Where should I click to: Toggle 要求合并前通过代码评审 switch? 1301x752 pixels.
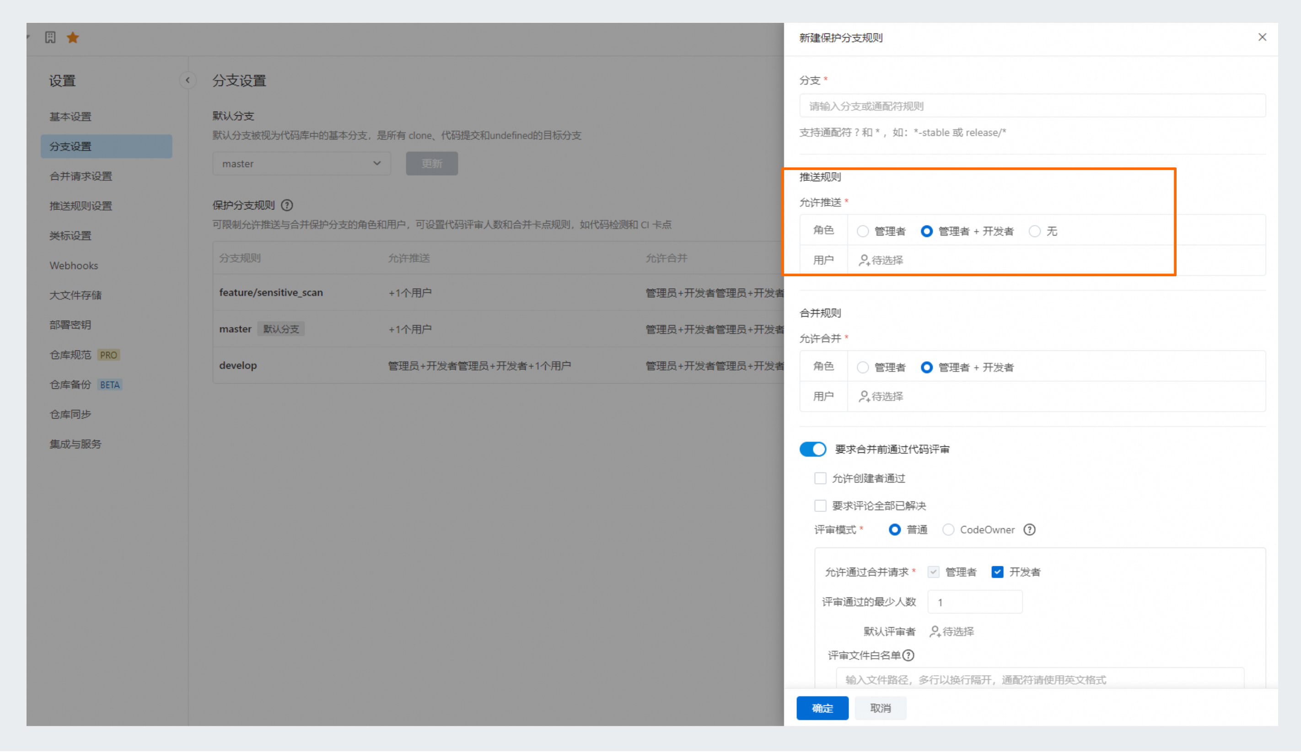point(812,449)
